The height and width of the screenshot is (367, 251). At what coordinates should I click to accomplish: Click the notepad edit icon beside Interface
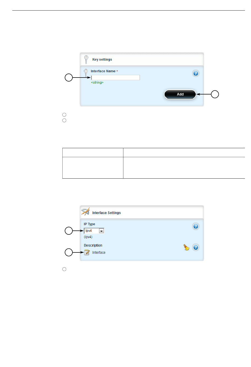click(87, 252)
